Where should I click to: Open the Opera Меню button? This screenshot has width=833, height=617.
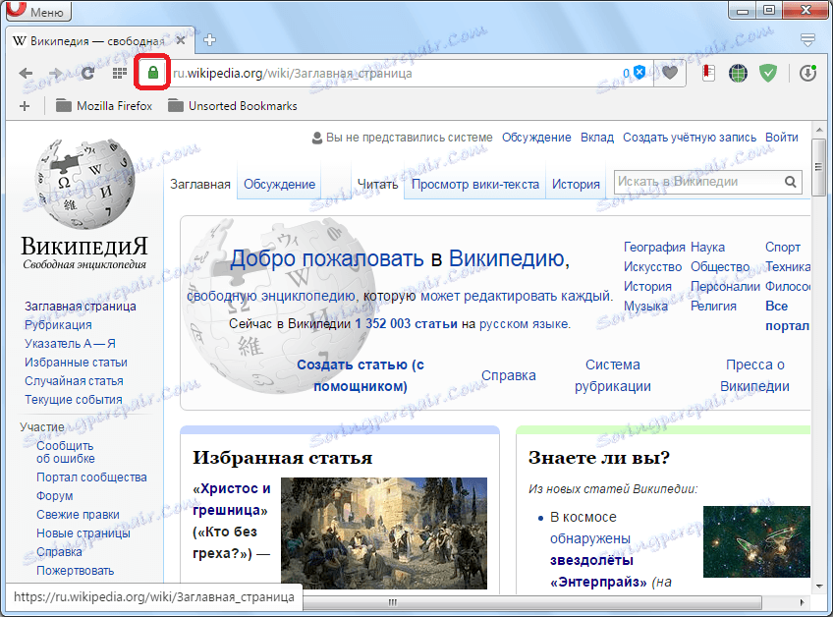(x=38, y=11)
